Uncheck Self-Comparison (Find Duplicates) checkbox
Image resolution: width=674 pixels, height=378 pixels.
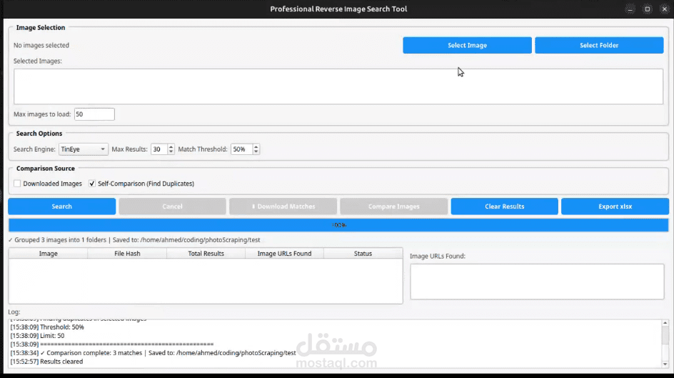tap(92, 184)
